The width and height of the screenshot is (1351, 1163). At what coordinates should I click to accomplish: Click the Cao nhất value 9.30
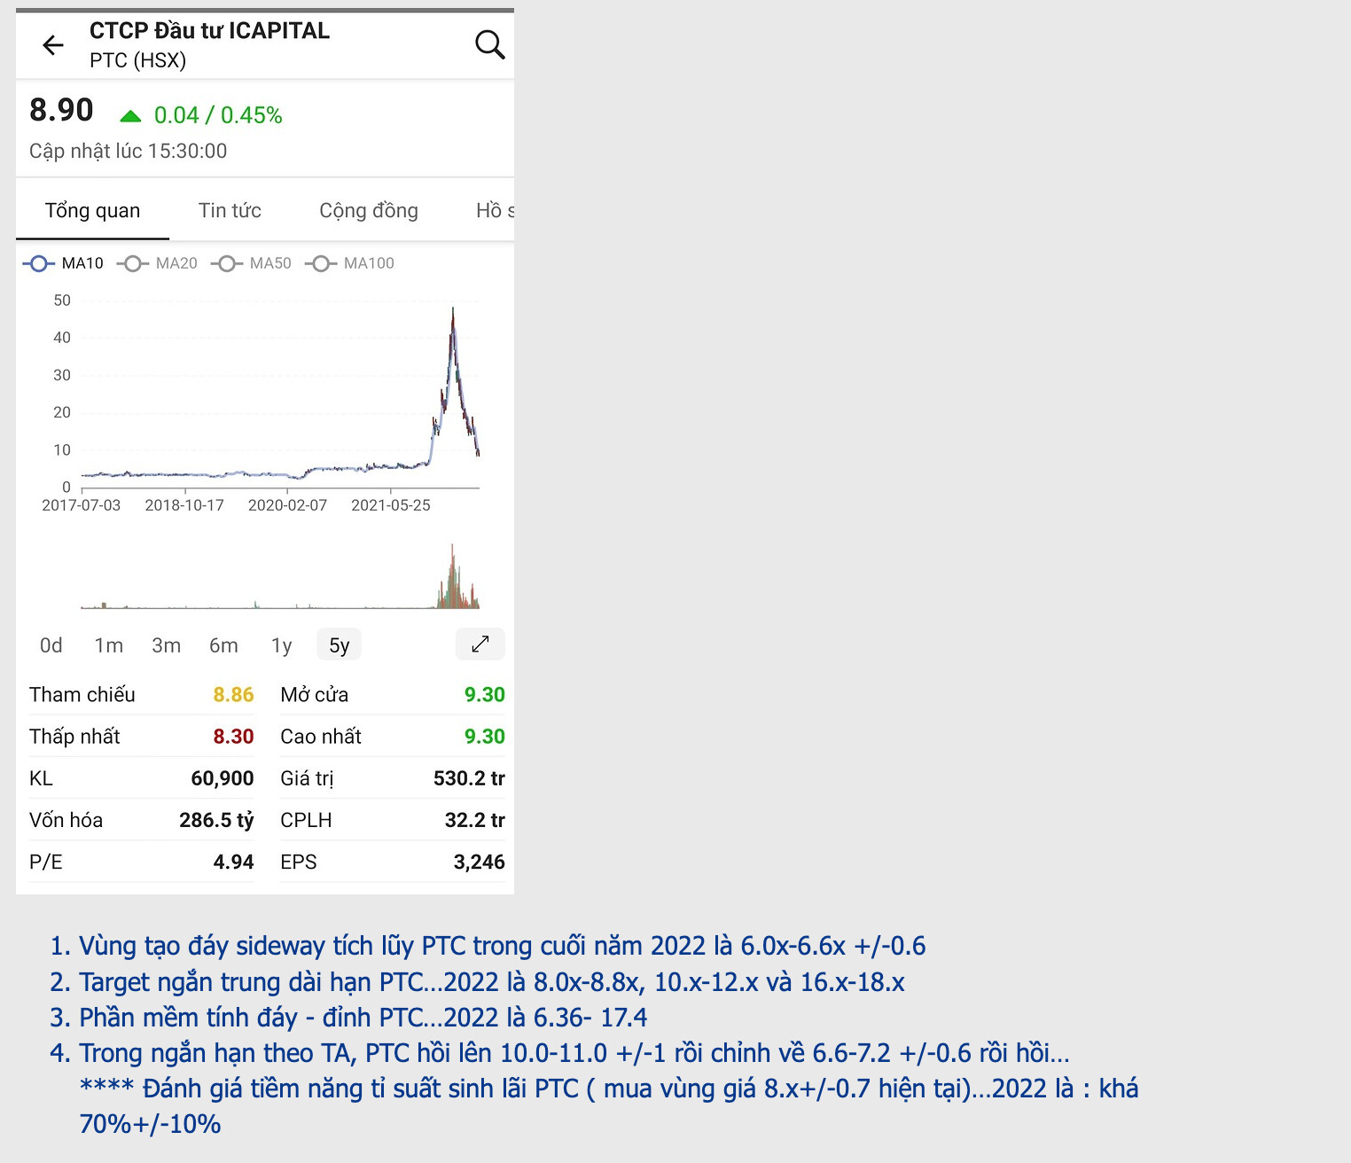pos(484,736)
